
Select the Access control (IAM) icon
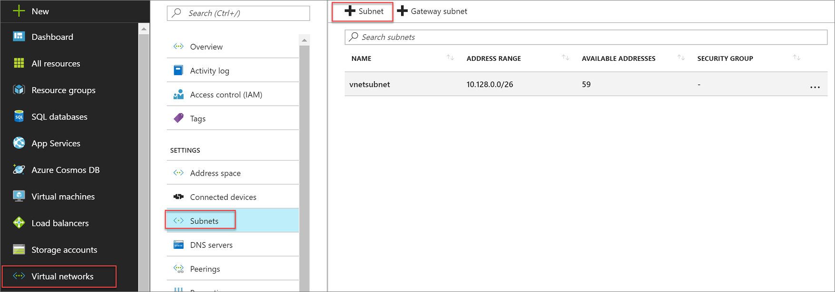click(178, 94)
